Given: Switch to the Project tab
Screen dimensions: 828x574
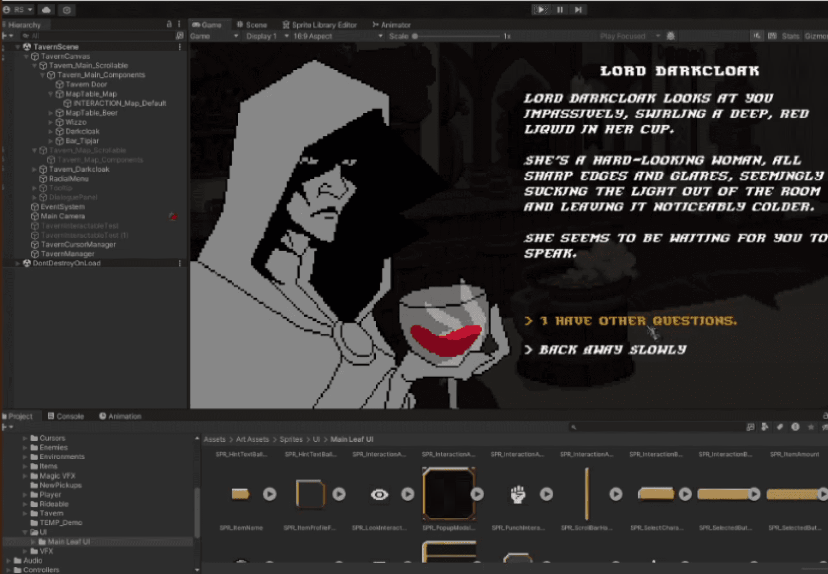Looking at the screenshot, I should (18, 416).
